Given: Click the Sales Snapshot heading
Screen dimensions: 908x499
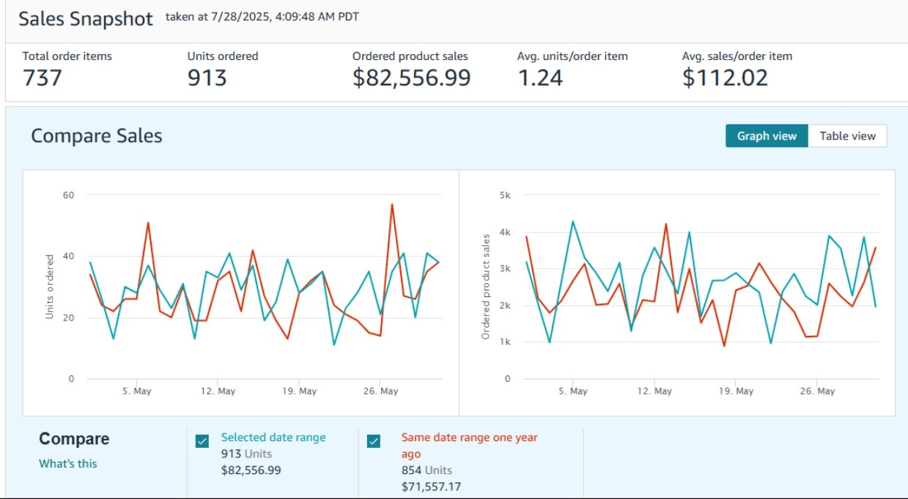Looking at the screenshot, I should point(86,19).
